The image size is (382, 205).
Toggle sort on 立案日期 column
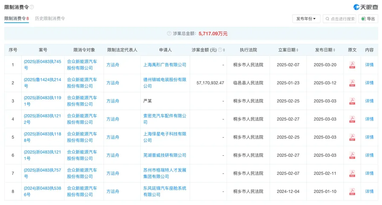tap(297, 50)
